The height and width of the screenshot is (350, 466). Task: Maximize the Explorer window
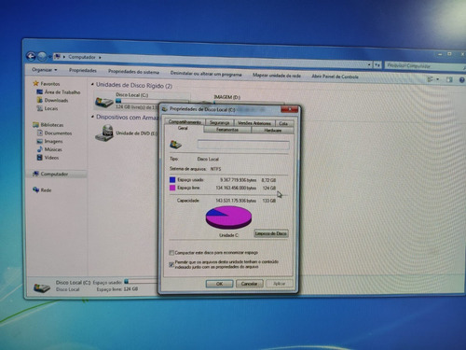pyautogui.click(x=449, y=54)
